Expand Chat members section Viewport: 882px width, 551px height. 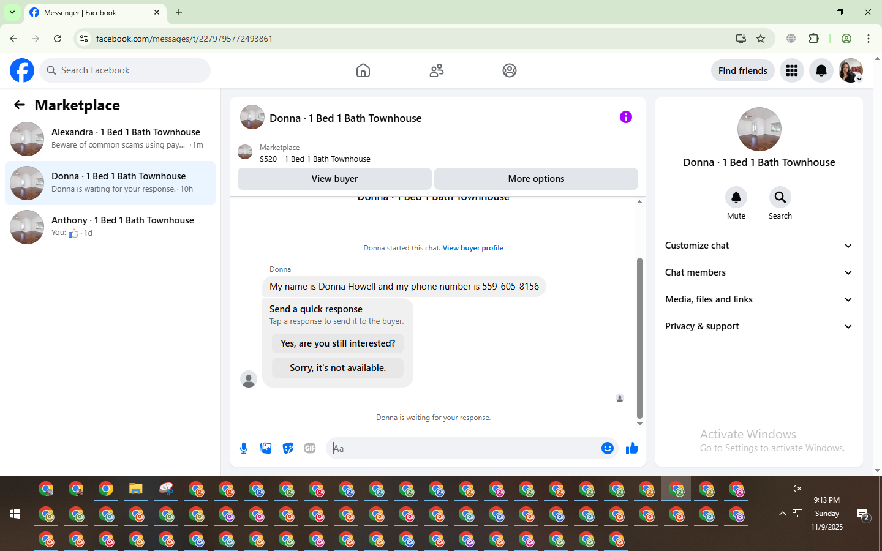(x=759, y=272)
